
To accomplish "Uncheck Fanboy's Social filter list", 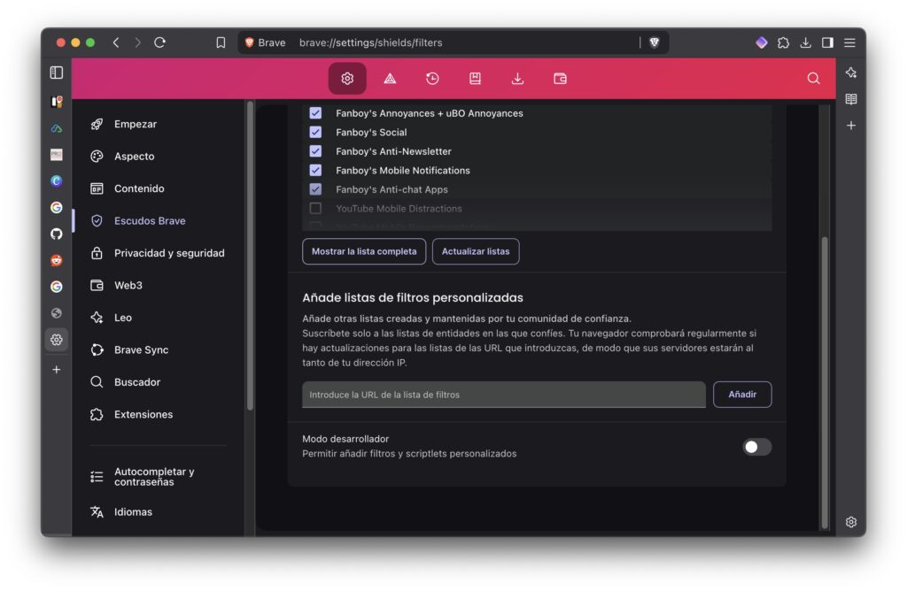I will click(315, 132).
